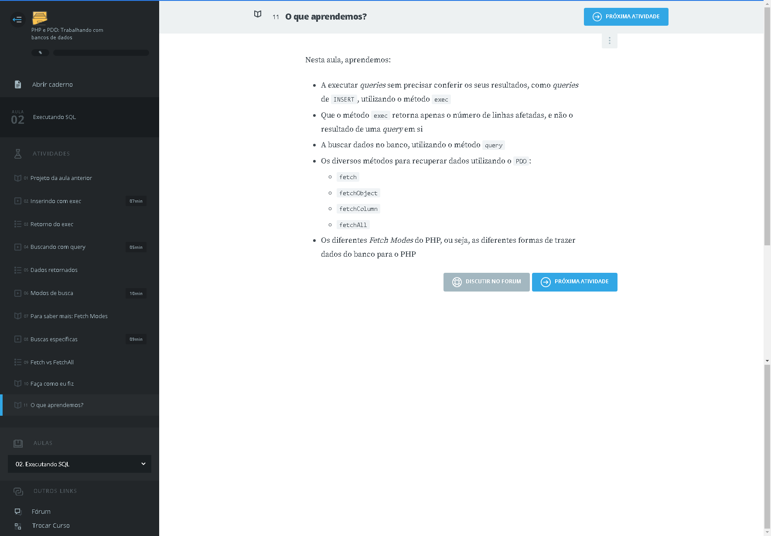Select Buscando com query video activity
This screenshot has height=536, width=771.
tap(58, 247)
